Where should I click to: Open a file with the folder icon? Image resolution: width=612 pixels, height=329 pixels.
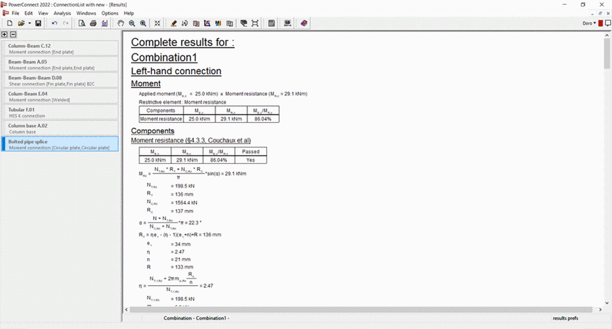coord(21,23)
